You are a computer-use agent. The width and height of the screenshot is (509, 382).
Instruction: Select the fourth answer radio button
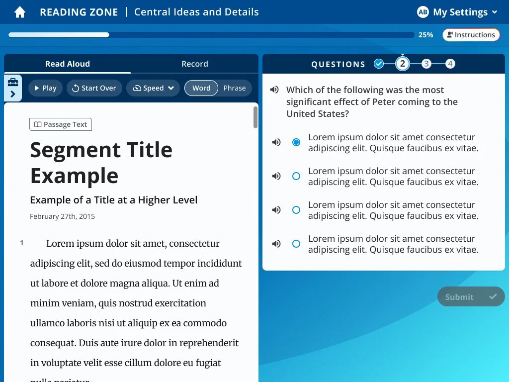296,244
